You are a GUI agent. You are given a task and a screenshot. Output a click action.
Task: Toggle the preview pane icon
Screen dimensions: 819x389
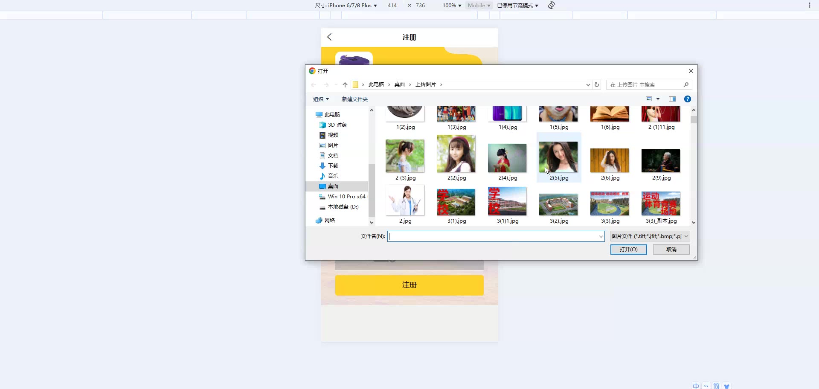click(x=672, y=99)
